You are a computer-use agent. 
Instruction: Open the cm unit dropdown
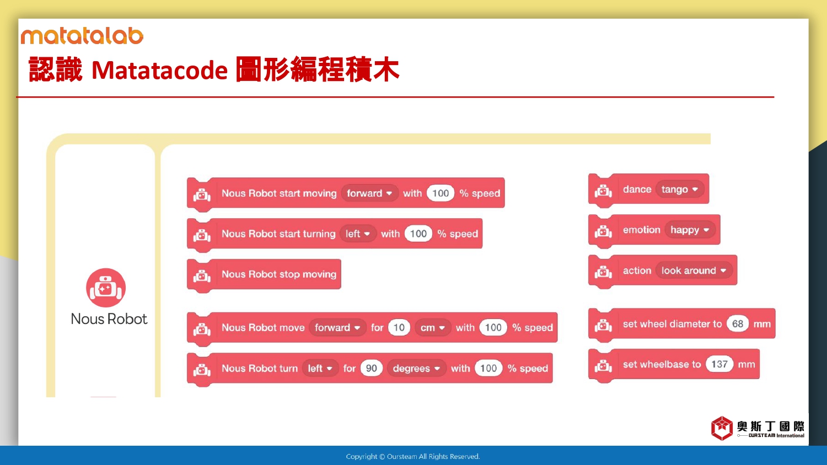pyautogui.click(x=433, y=328)
